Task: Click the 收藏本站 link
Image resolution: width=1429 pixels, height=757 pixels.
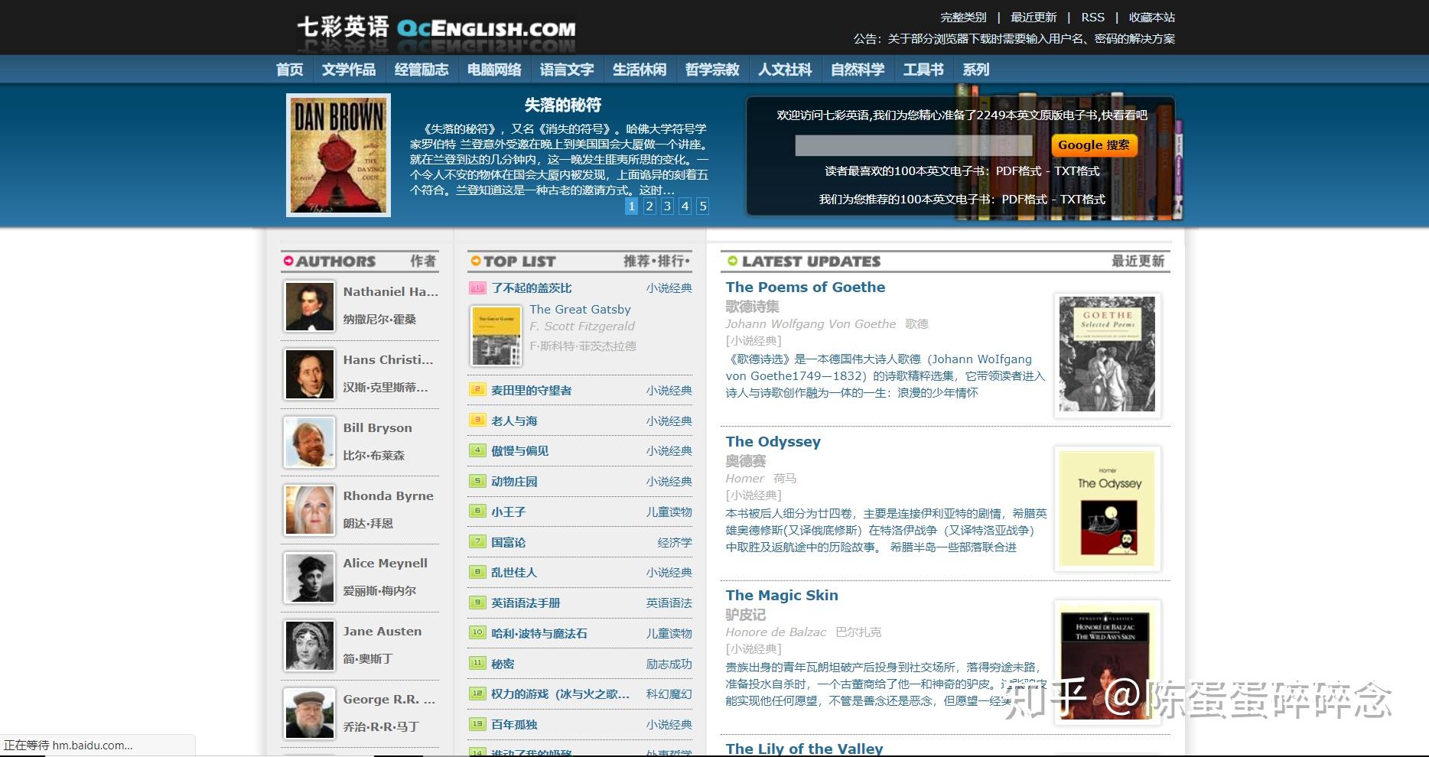Action: [1152, 17]
